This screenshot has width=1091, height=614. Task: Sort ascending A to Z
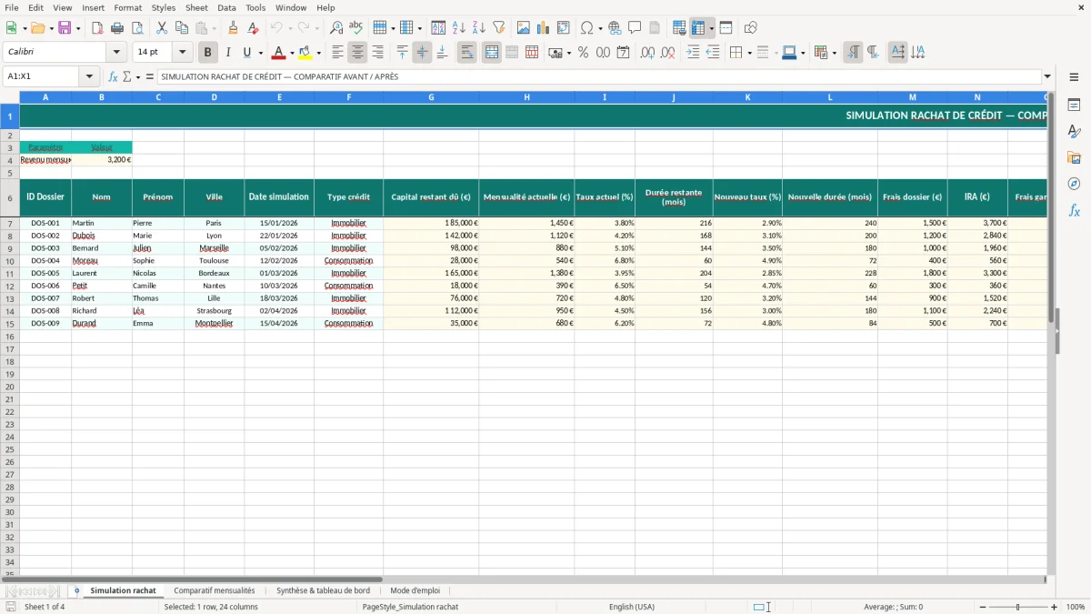click(458, 28)
